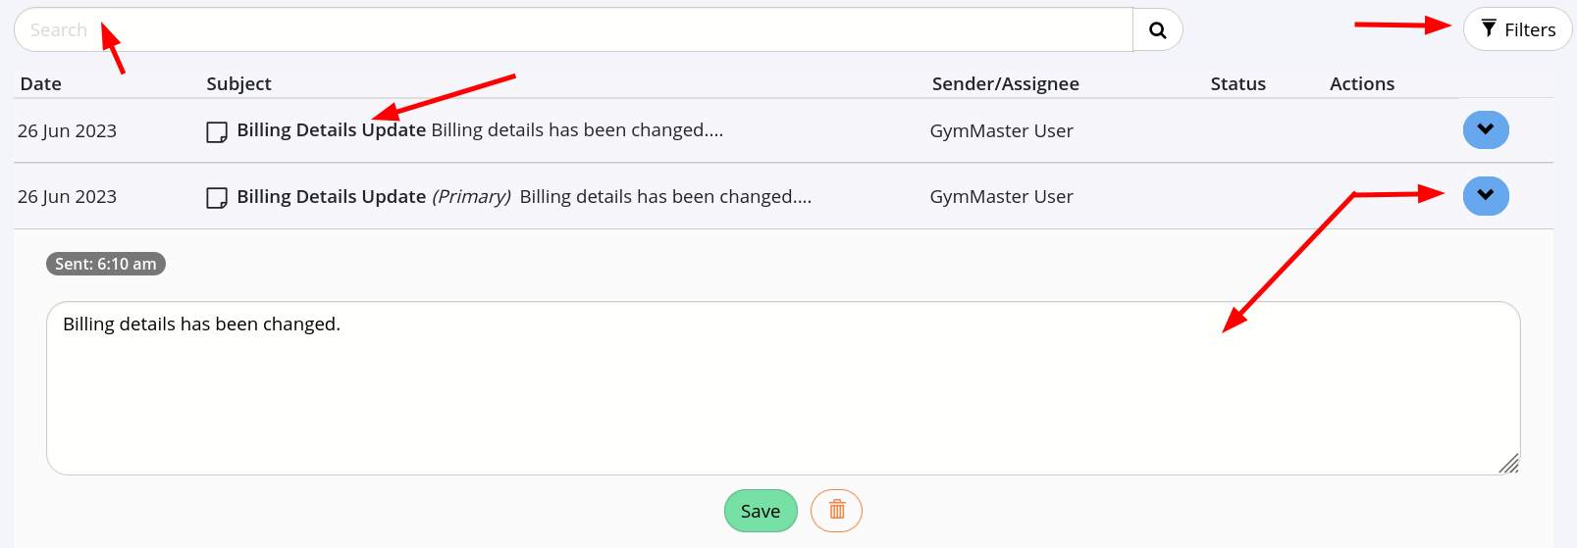
Task: Click the Sent: 6:10 am badge
Action: [x=106, y=264]
